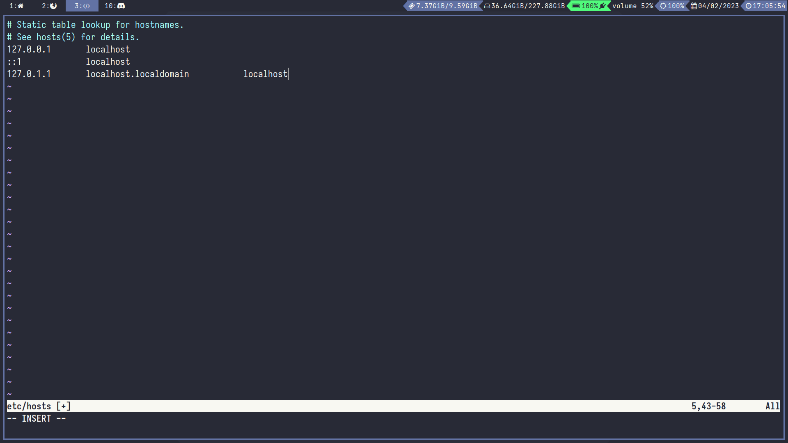The width and height of the screenshot is (788, 443).
Task: Click the calendar date 04/02/2023
Action: [718, 6]
